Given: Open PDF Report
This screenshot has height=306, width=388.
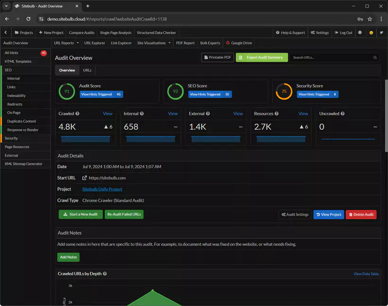Looking at the screenshot, I should click(185, 43).
